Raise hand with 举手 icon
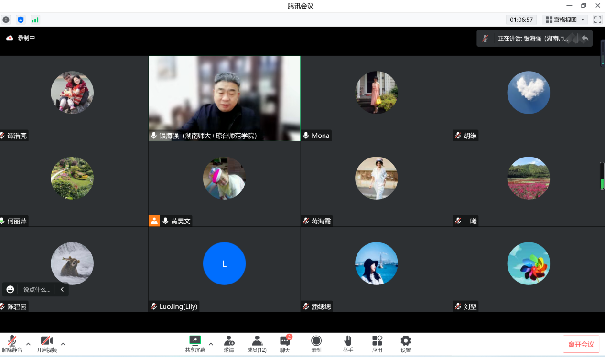 point(348,344)
